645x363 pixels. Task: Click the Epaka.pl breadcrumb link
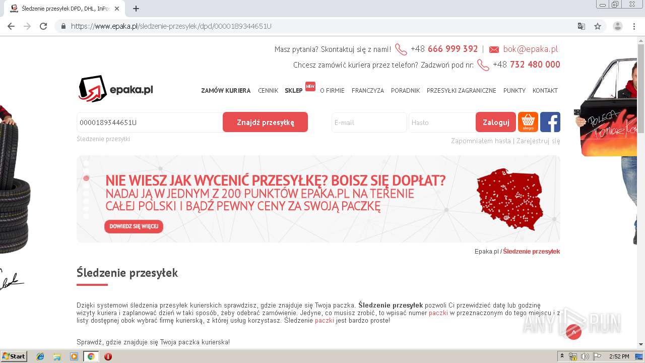tap(486, 252)
